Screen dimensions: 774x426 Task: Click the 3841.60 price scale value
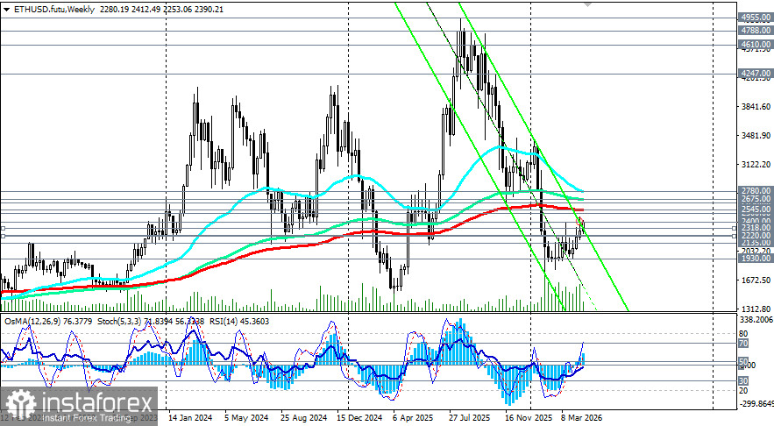tap(756, 107)
